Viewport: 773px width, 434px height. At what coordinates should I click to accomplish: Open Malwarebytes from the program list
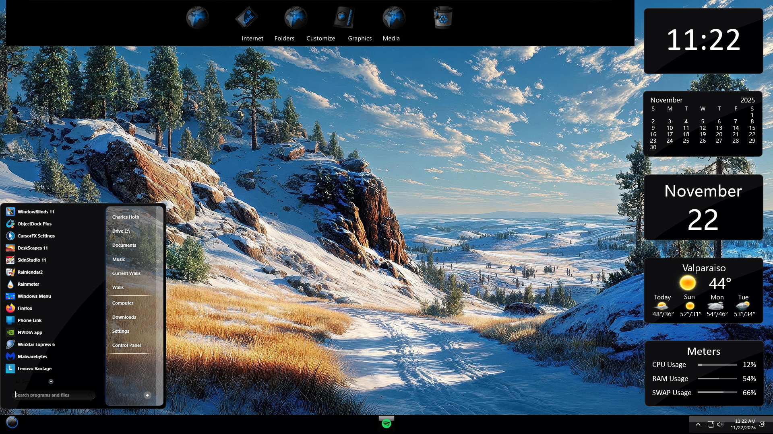[32, 356]
